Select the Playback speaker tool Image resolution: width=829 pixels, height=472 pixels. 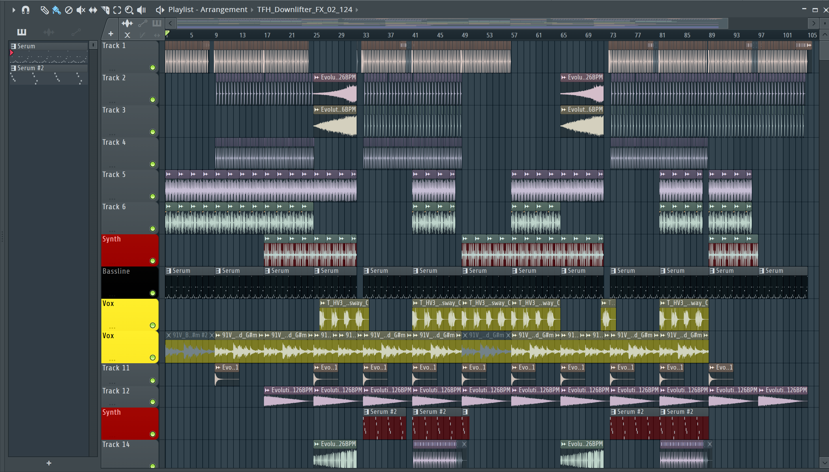(x=141, y=10)
